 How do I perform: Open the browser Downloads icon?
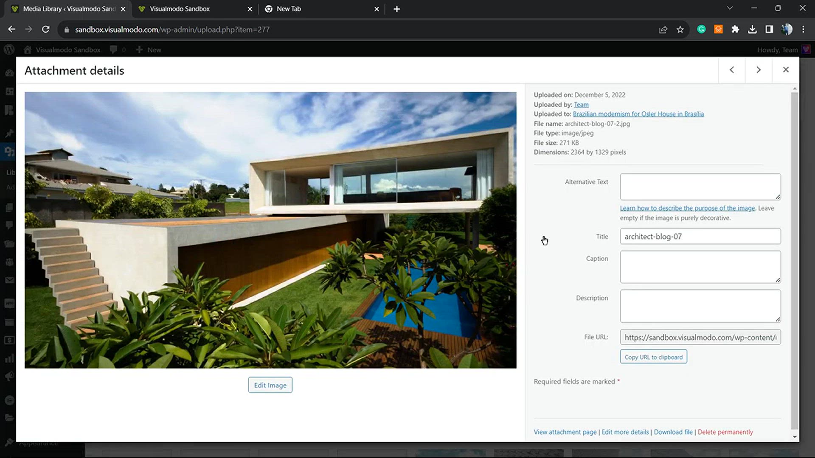point(752,29)
